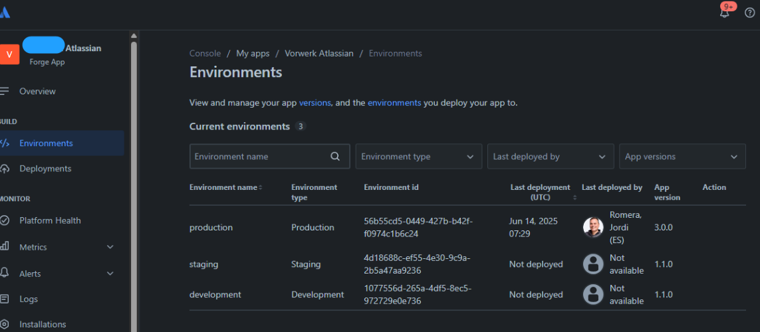Click the staging row placeholder avatar

pyautogui.click(x=593, y=264)
